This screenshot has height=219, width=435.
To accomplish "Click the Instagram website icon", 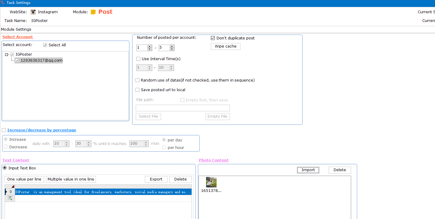I will click(x=33, y=12).
